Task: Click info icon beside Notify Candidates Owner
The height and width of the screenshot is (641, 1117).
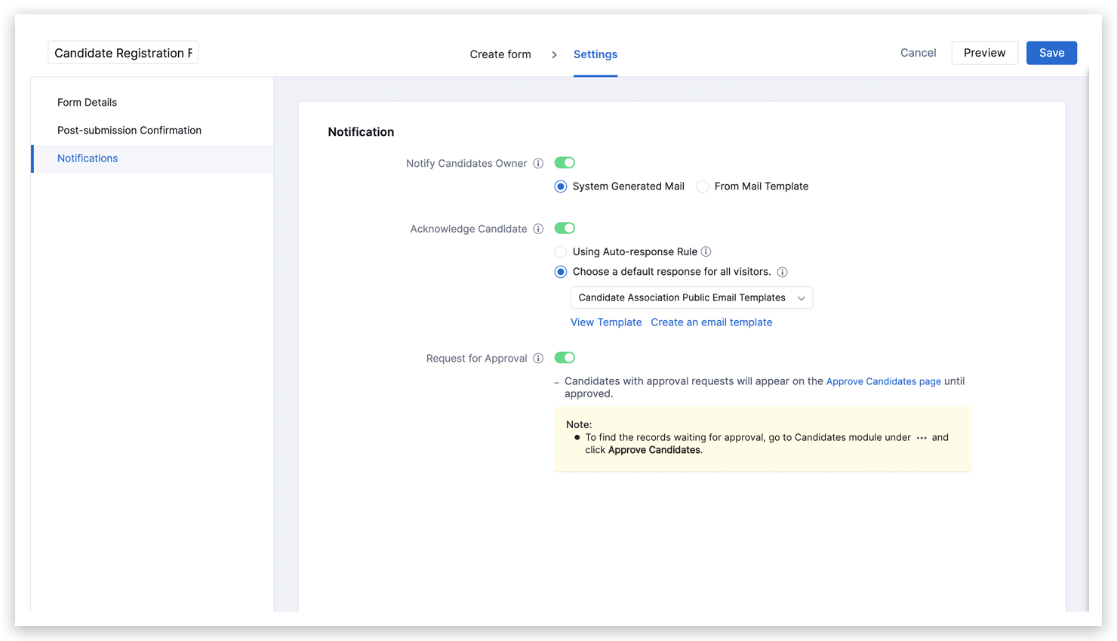Action: coord(538,163)
